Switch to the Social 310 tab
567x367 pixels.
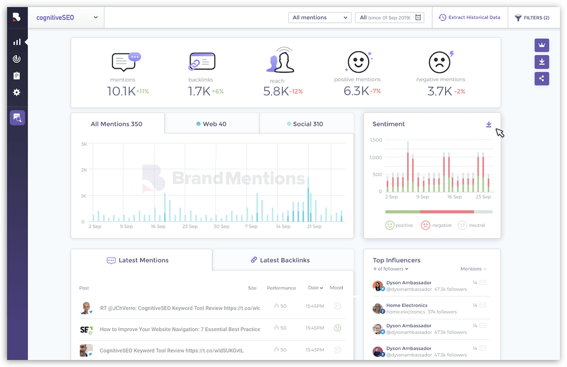pyautogui.click(x=306, y=123)
